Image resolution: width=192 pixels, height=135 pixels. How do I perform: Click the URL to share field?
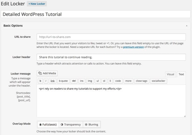pos(111,37)
